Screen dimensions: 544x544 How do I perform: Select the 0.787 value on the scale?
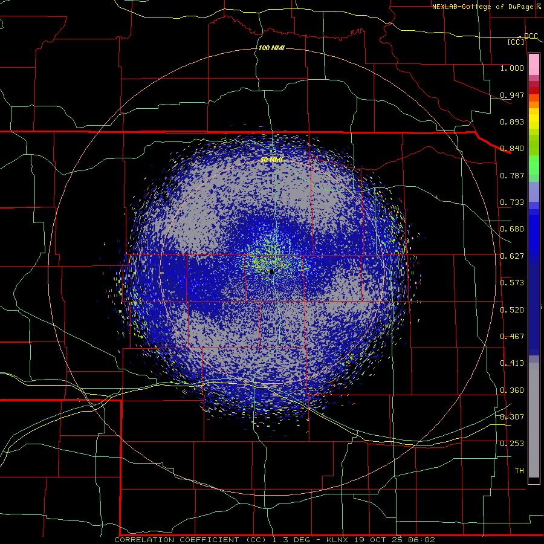click(512, 175)
